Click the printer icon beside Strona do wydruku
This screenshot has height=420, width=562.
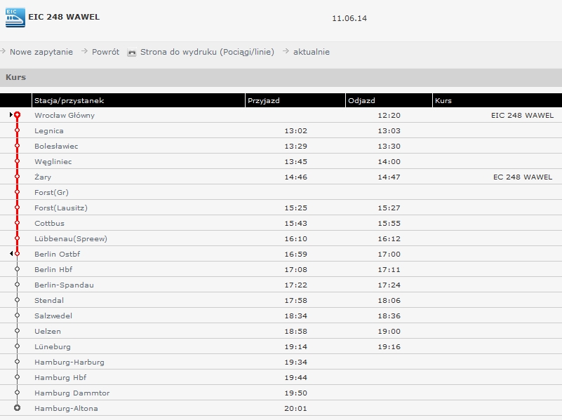tap(132, 53)
